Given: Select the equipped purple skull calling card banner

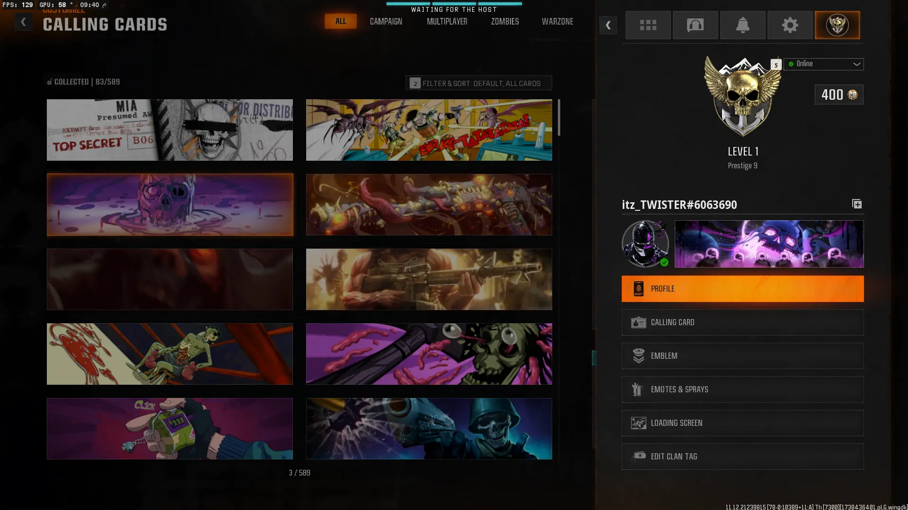Looking at the screenshot, I should [x=769, y=244].
